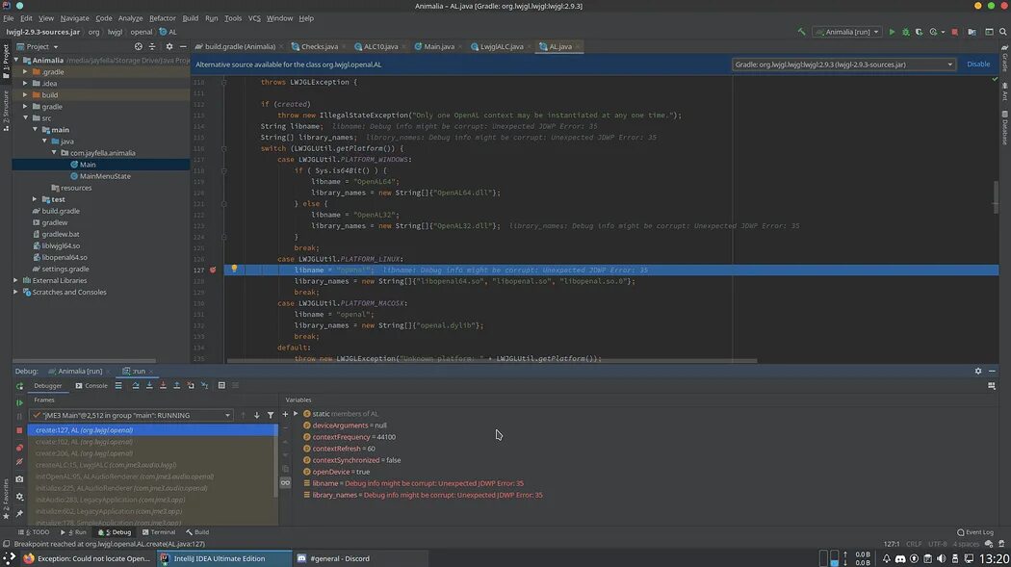Screen dimensions: 1011x567
Task: Toggle Mute Breakpoints in debug sidebar
Action: coord(19,462)
